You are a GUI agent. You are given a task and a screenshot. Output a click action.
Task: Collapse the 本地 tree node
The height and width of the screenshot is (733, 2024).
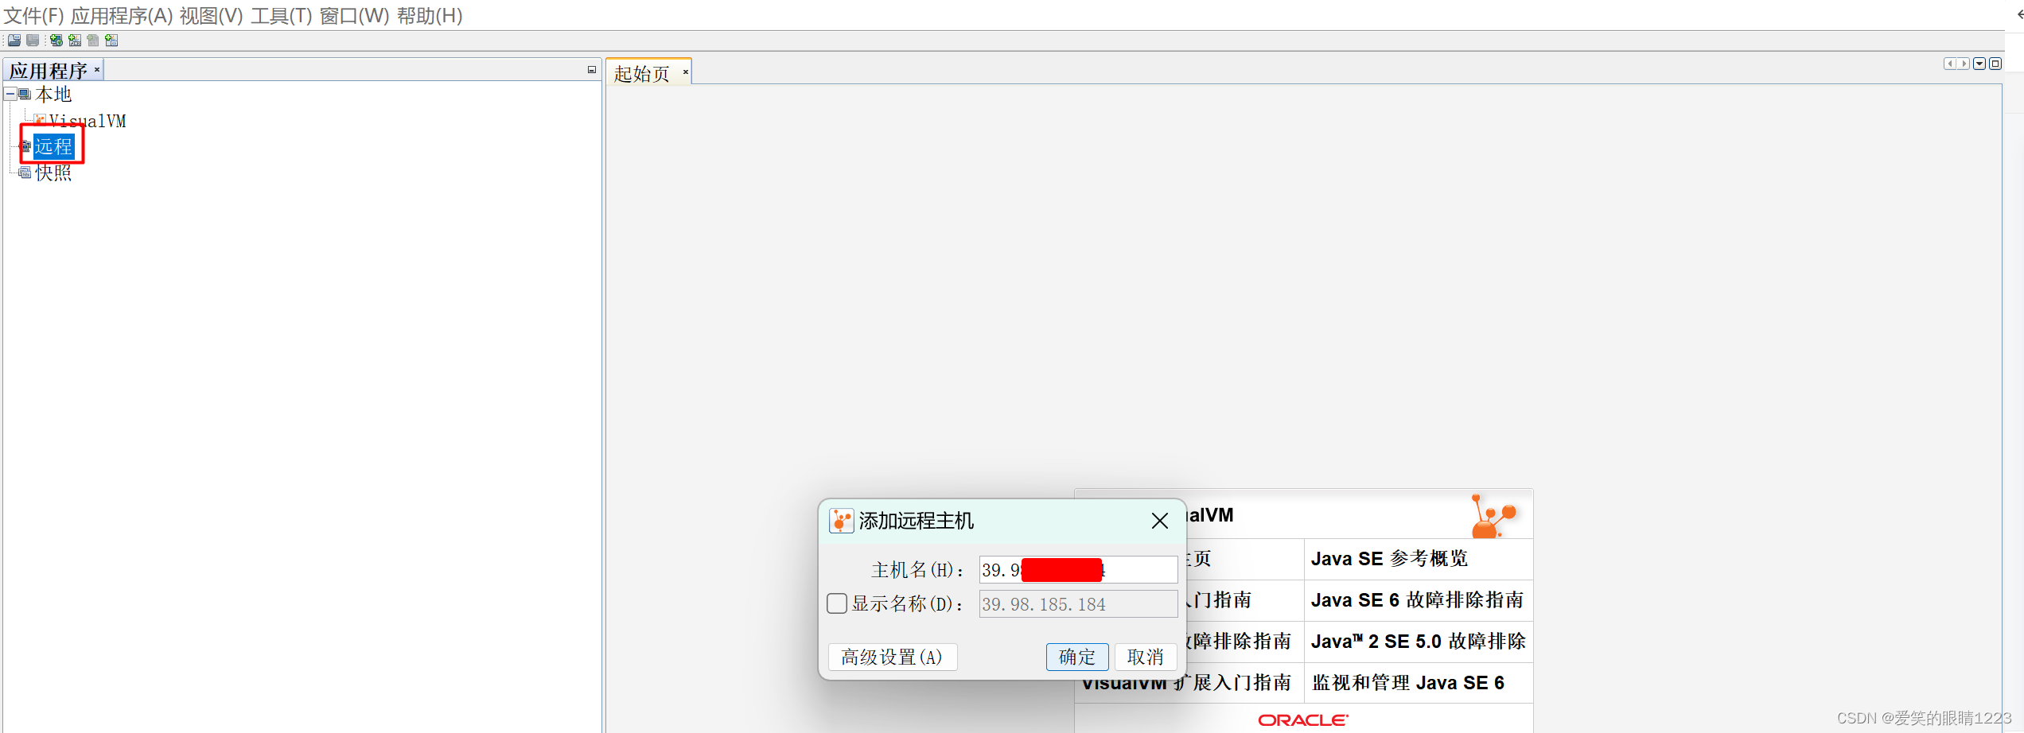click(10, 94)
